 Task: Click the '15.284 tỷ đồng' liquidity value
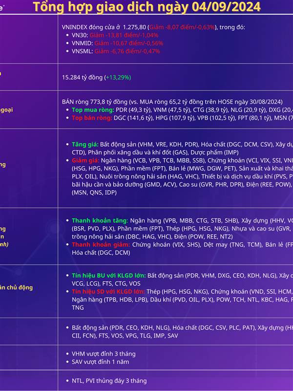[x=82, y=78]
